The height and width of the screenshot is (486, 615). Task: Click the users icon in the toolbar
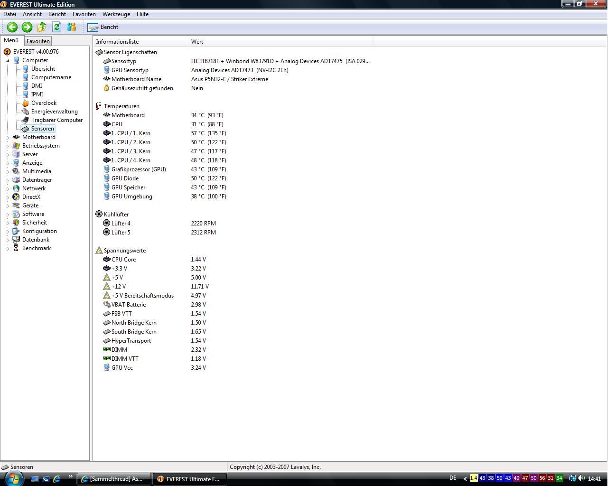click(x=72, y=27)
